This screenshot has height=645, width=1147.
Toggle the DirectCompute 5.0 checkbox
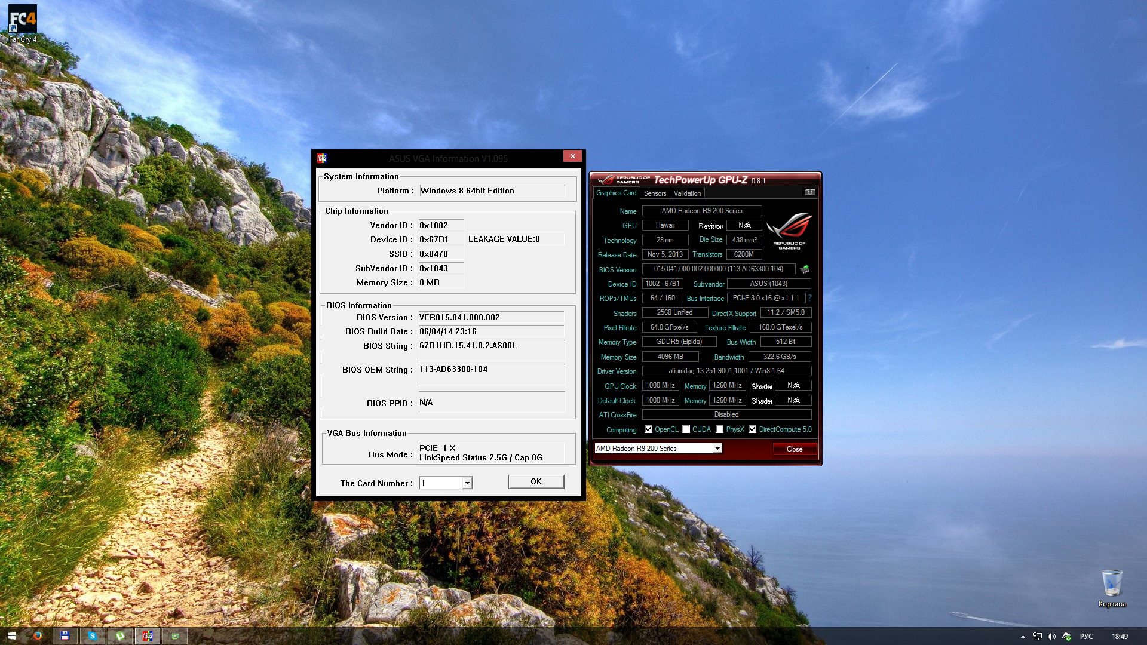tap(753, 429)
